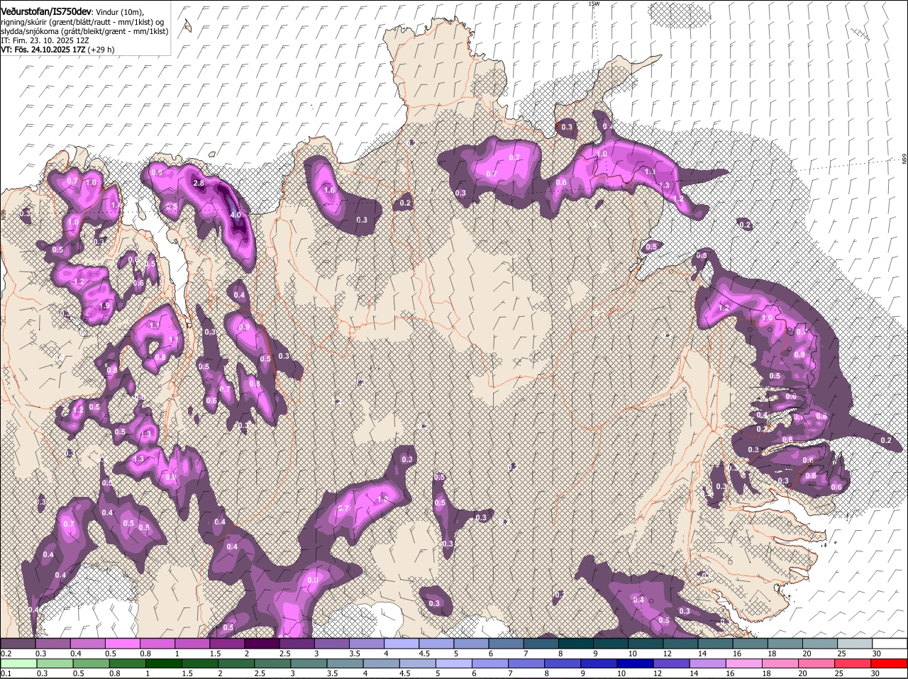Pick the 0.2 swatch in upper legend row
This screenshot has height=679, width=908.
click(18, 643)
